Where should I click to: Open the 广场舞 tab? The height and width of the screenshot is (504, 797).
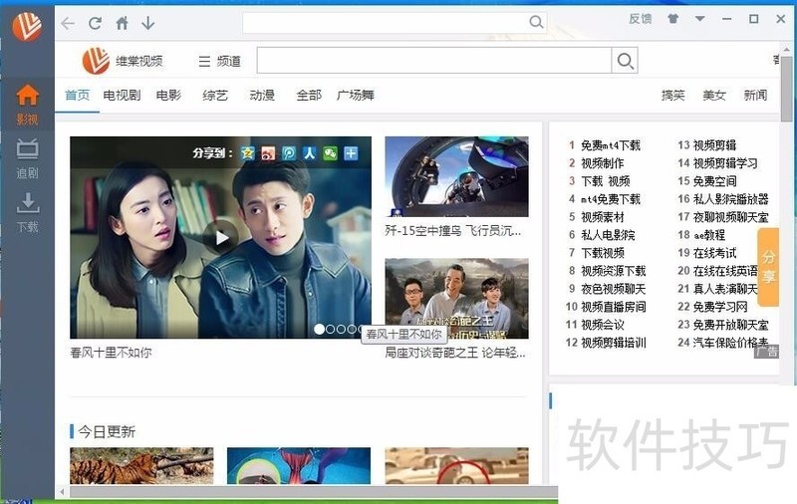pos(356,95)
